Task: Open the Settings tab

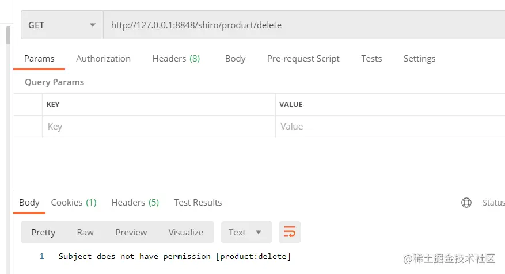Action: point(419,59)
